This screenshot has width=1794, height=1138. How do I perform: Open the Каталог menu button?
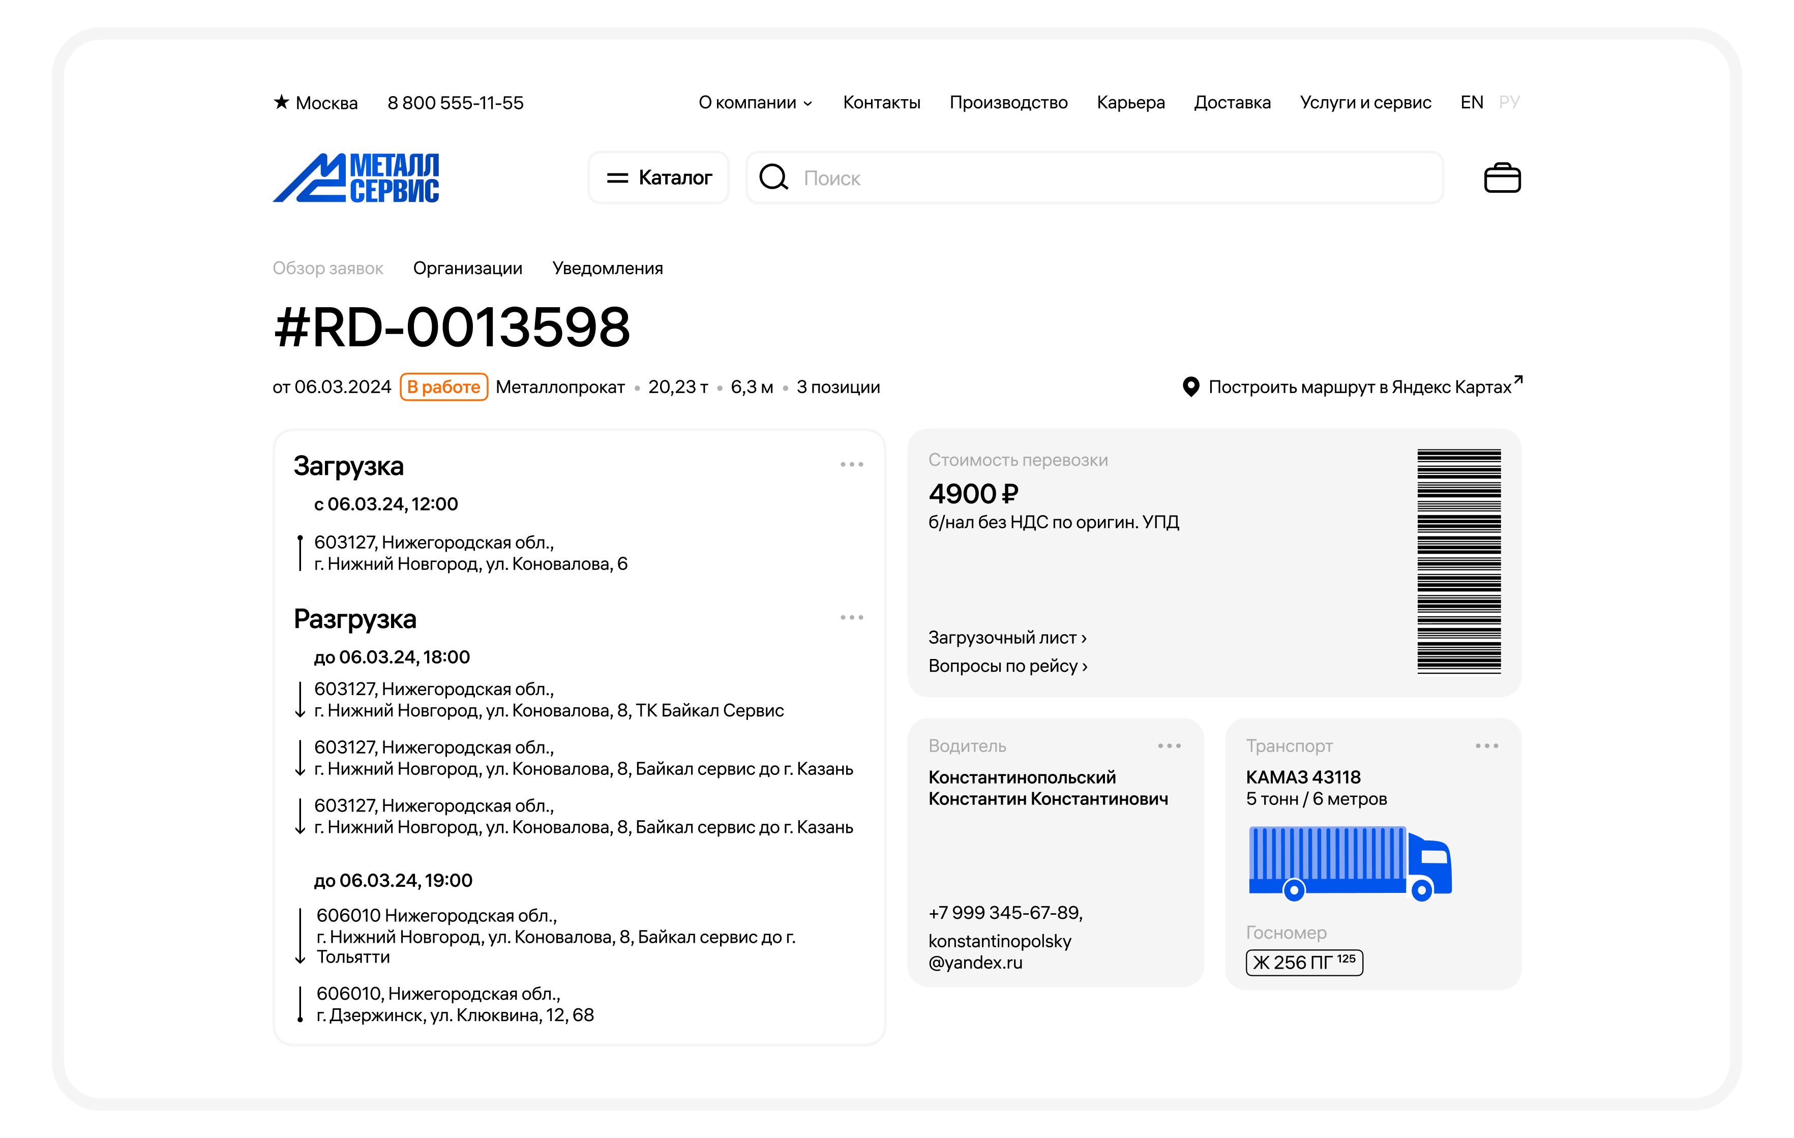[659, 178]
